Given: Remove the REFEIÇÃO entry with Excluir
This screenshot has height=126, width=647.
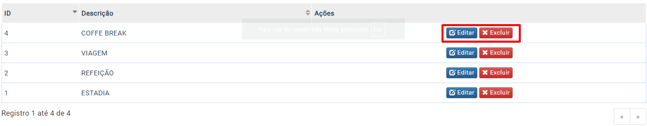Looking at the screenshot, I should pos(496,73).
